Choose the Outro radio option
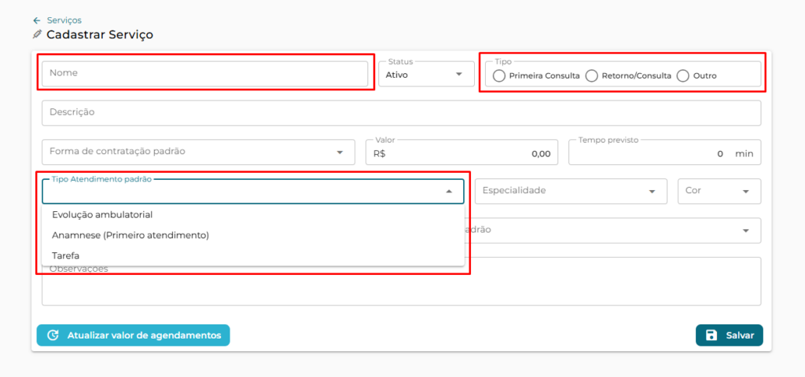The image size is (805, 377). (x=682, y=76)
